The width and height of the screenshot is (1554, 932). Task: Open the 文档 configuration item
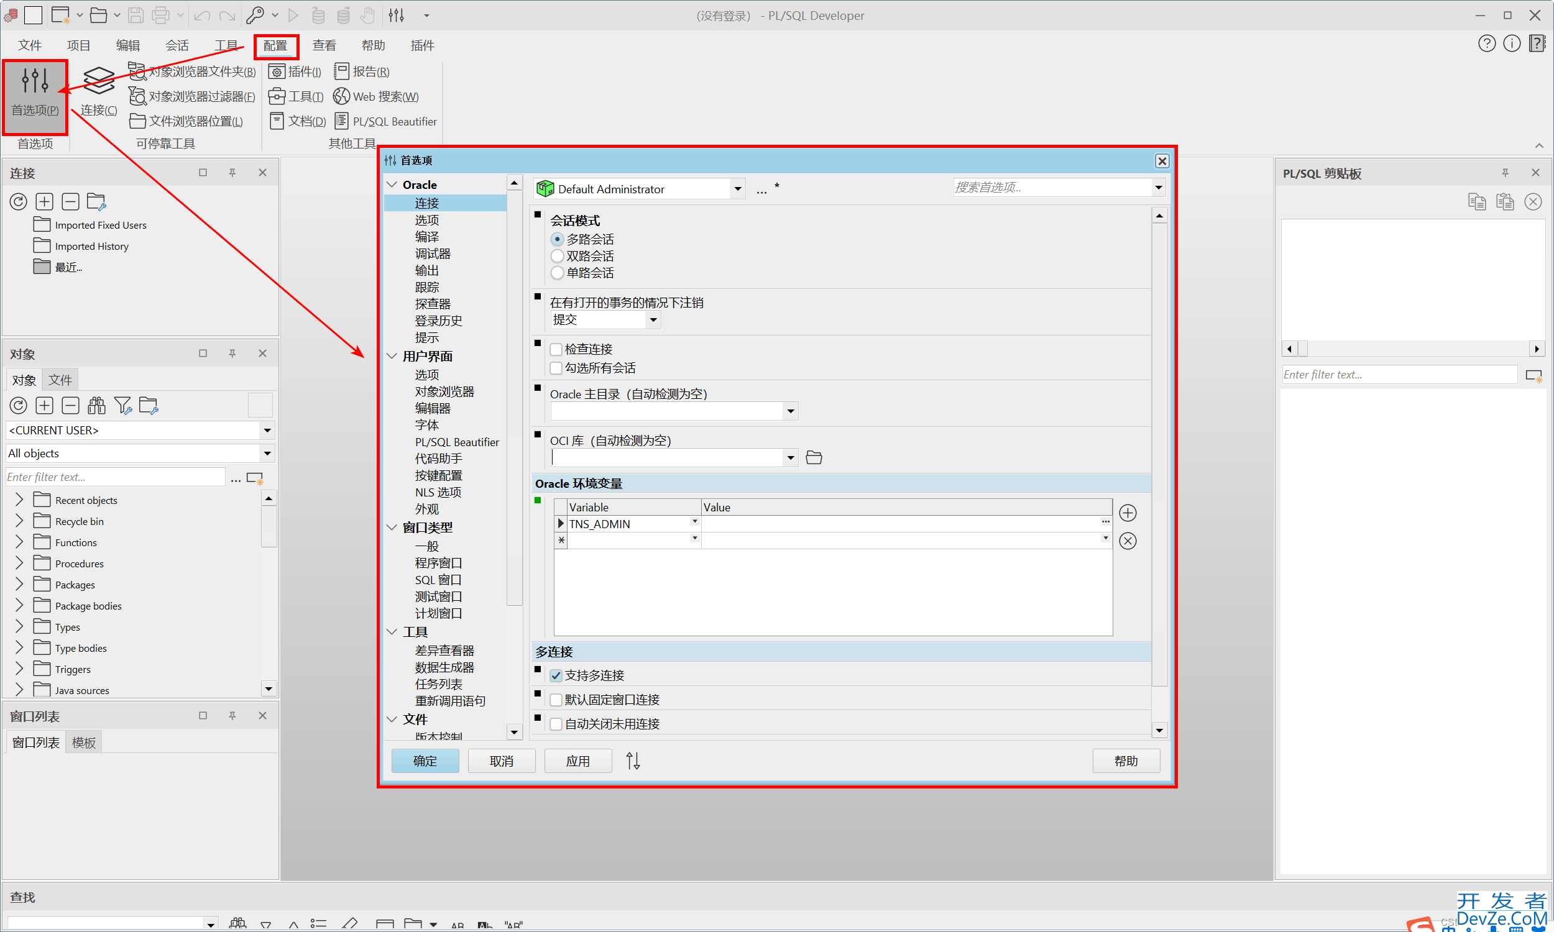tap(298, 121)
